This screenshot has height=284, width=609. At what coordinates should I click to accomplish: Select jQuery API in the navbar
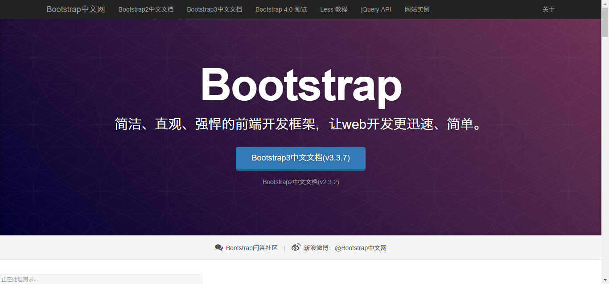point(376,9)
